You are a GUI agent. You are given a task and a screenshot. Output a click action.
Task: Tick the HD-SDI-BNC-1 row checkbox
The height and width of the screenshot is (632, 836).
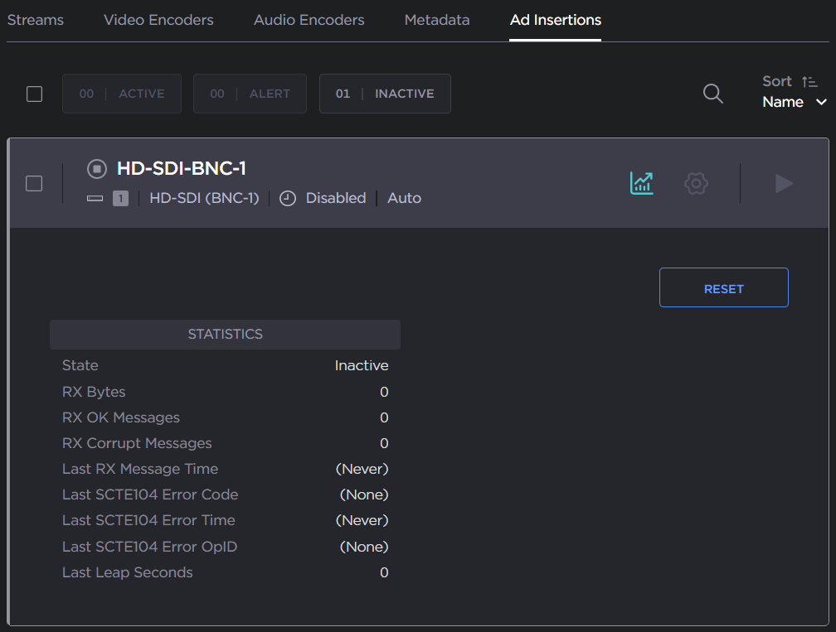click(34, 183)
